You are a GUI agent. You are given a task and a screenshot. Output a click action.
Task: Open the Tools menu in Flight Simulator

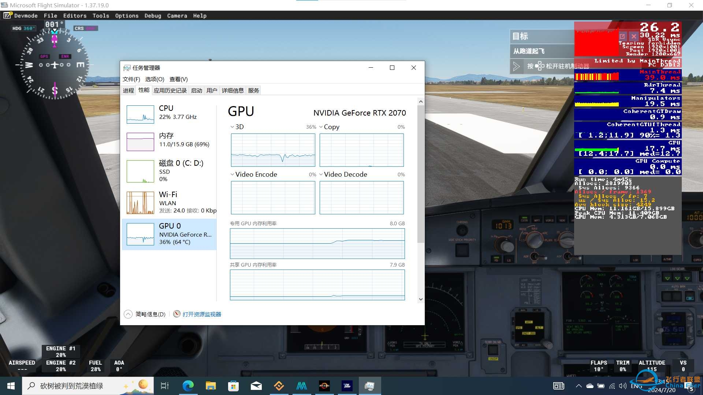pyautogui.click(x=101, y=16)
